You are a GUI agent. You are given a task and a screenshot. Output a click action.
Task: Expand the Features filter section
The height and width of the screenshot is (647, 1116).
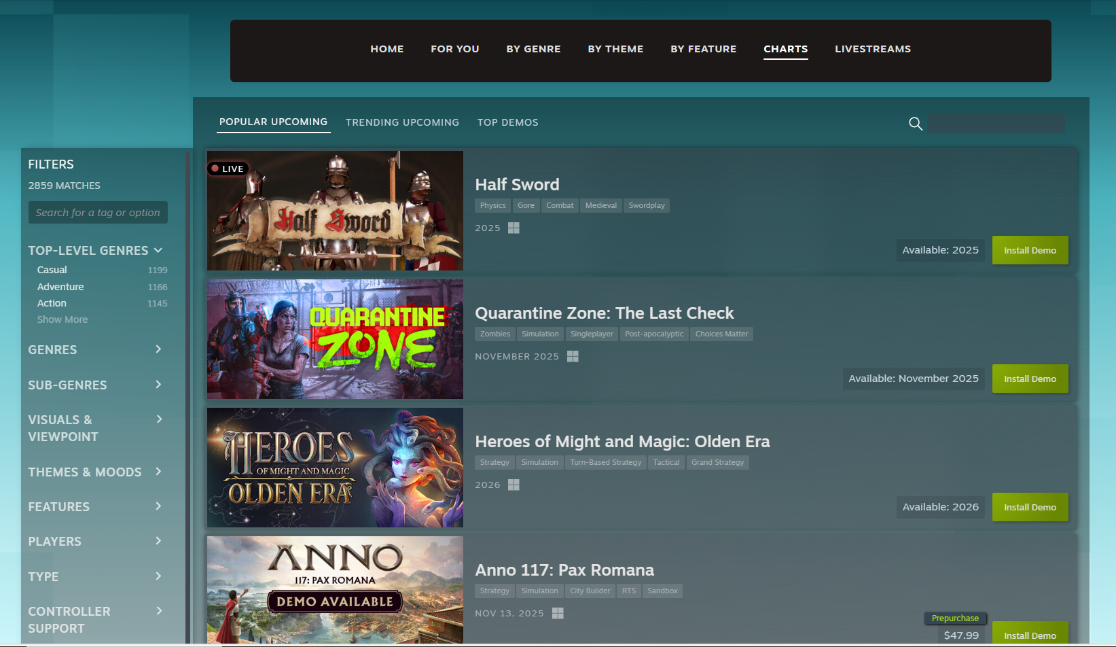(158, 506)
